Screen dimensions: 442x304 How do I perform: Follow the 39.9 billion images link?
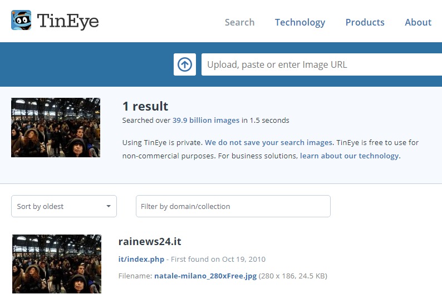(x=206, y=121)
